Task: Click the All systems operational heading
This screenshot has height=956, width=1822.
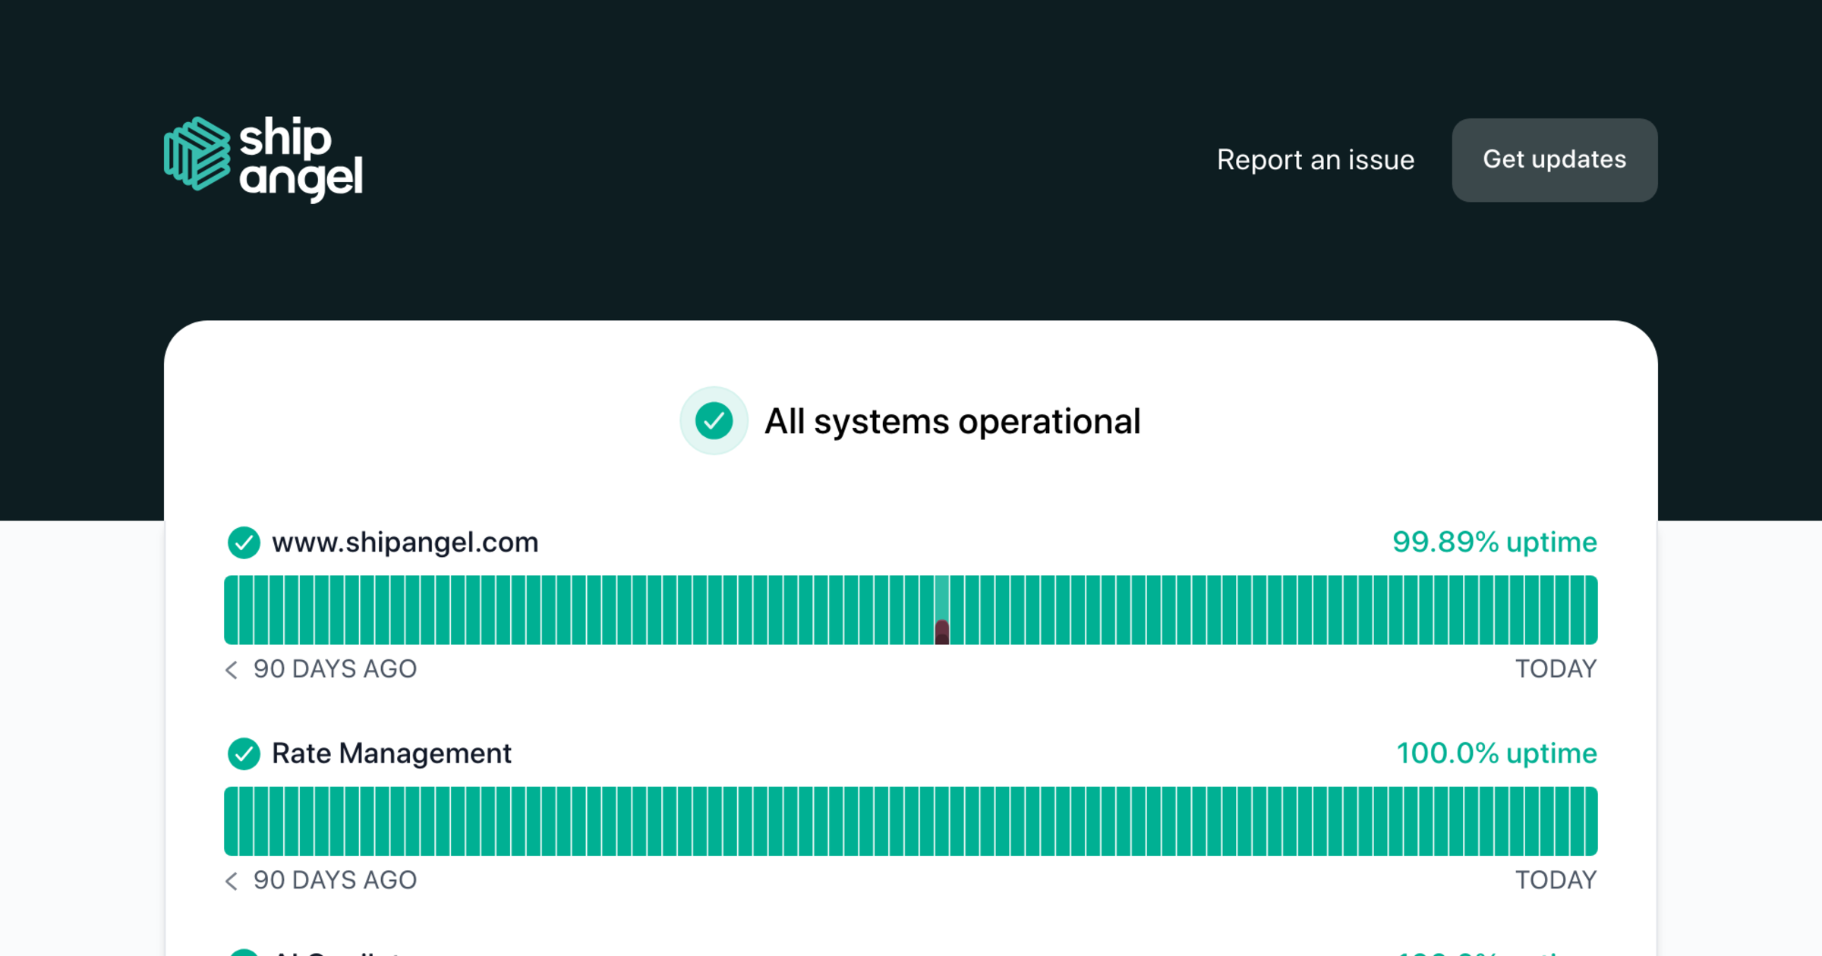Action: (x=952, y=422)
